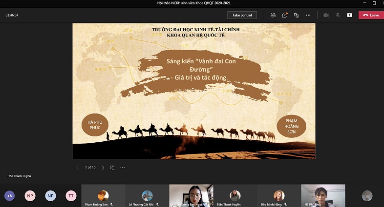Show the participants list
The width and height of the screenshot is (384, 207).
pyautogui.click(x=273, y=15)
